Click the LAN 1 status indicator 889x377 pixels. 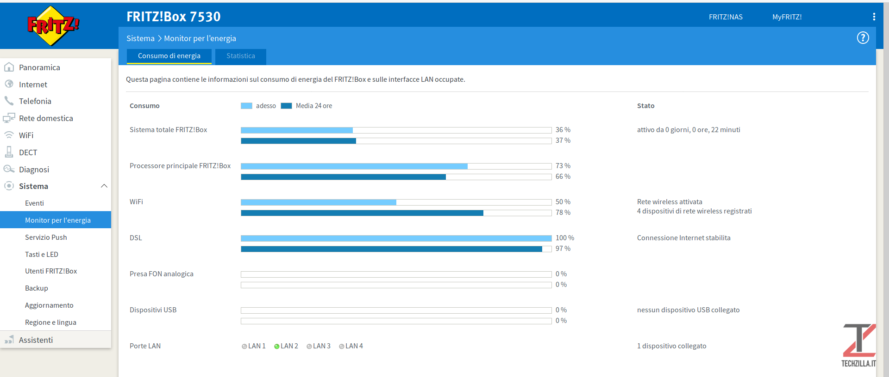click(x=244, y=347)
